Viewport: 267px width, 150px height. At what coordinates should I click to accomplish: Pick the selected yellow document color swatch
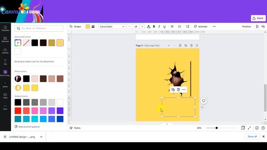coord(60,43)
